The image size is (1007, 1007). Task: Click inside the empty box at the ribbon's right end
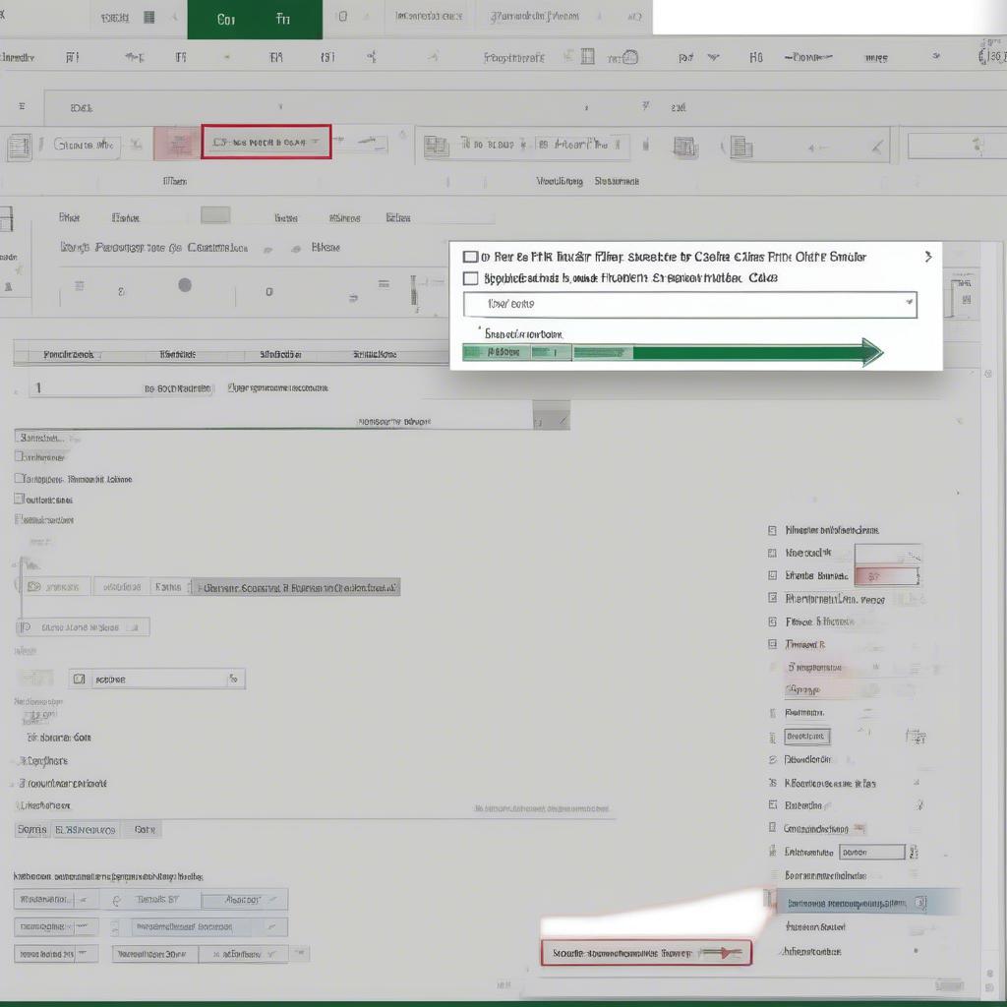coord(957,147)
